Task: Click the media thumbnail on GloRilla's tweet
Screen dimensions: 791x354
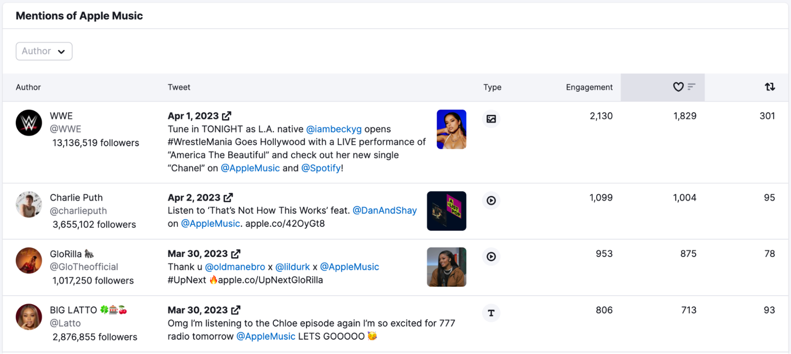Action: [446, 267]
